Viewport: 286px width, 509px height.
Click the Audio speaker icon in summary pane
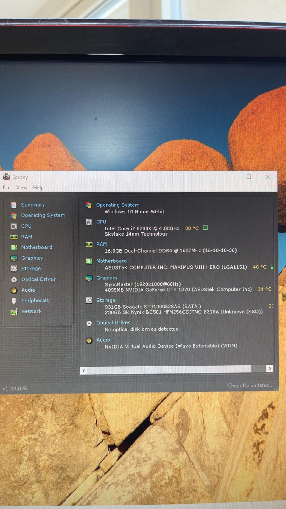pos(89,340)
